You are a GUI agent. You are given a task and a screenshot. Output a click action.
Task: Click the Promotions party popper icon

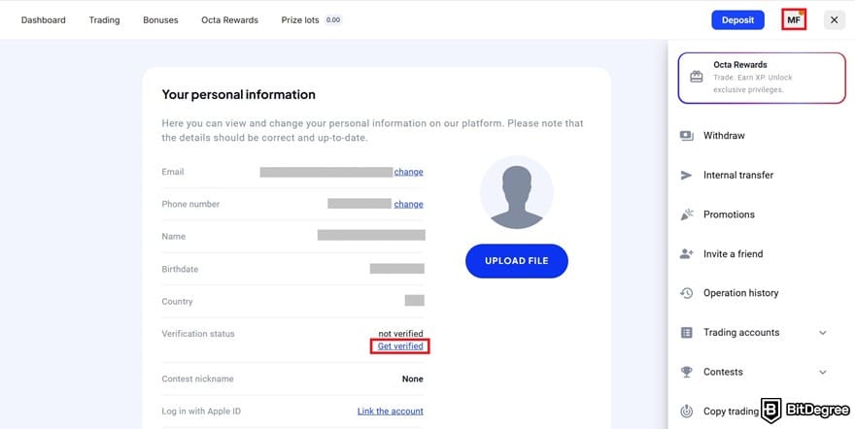687,214
